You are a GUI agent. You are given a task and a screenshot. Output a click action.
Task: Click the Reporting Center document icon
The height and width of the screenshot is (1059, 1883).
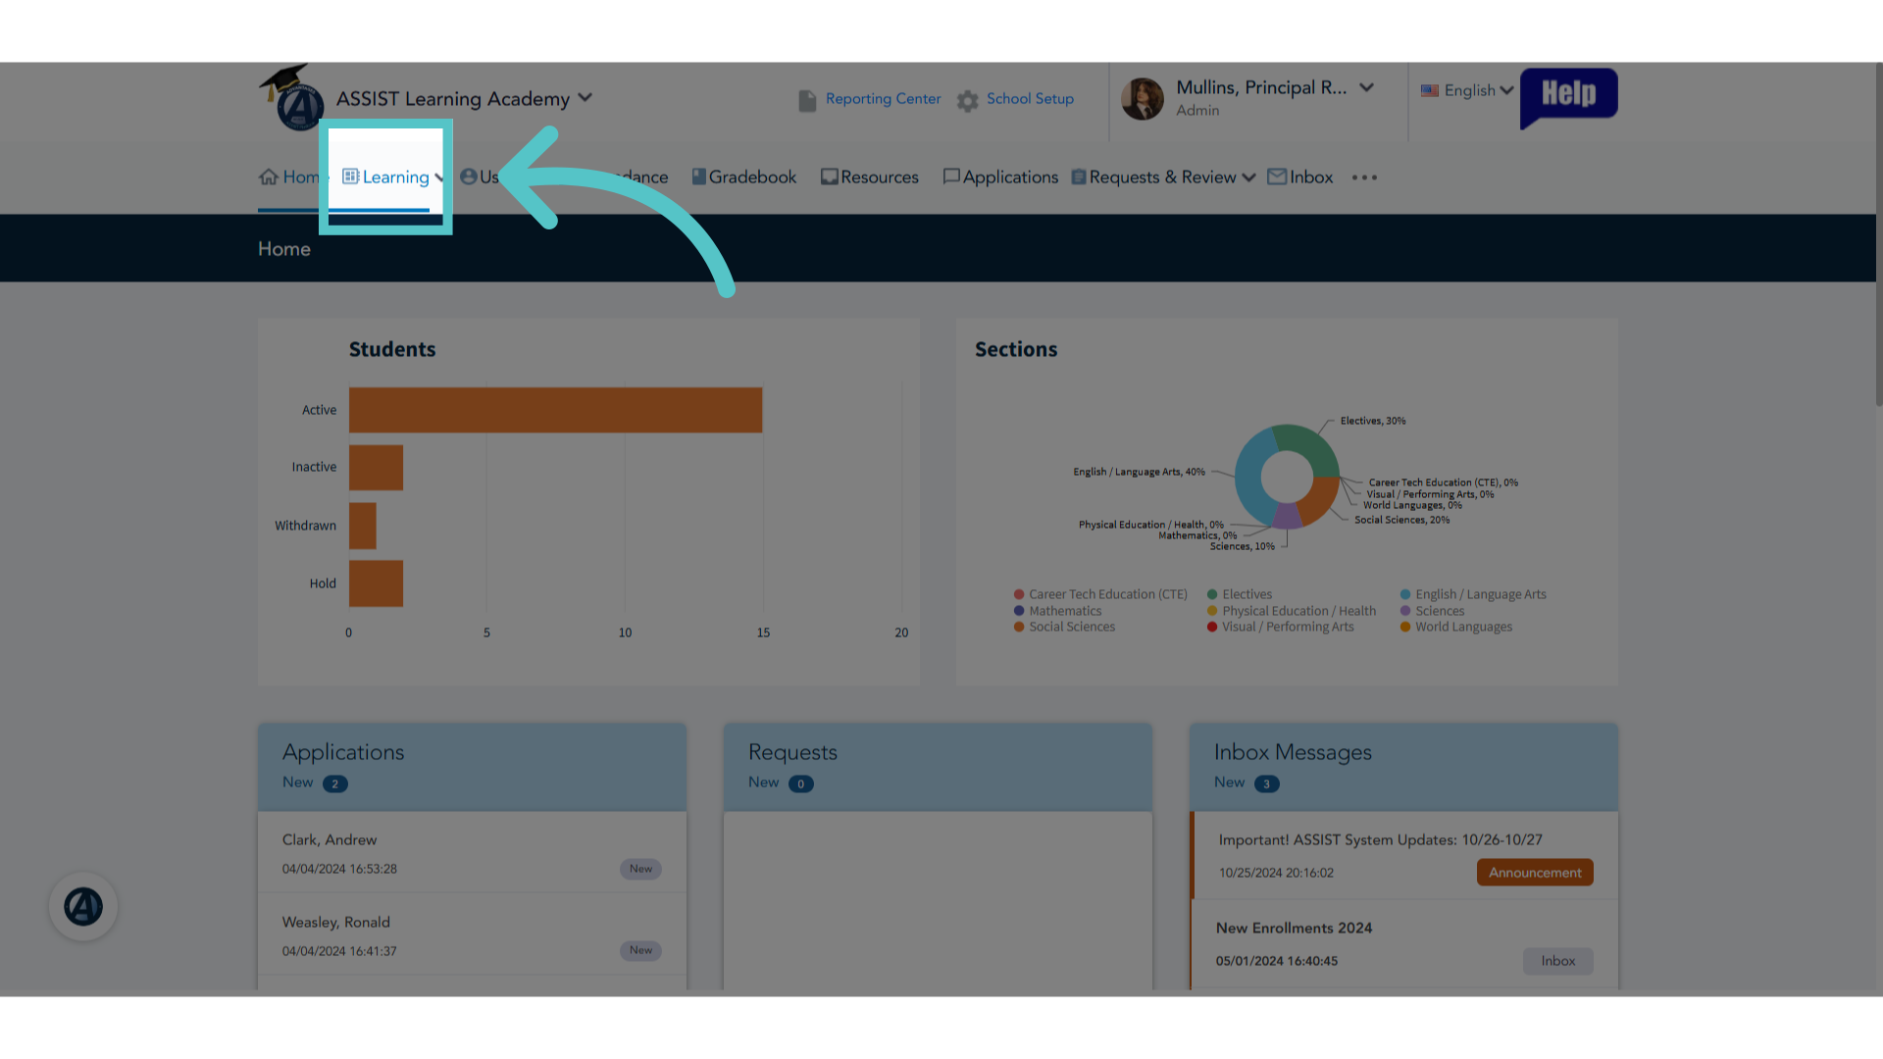pyautogui.click(x=807, y=101)
